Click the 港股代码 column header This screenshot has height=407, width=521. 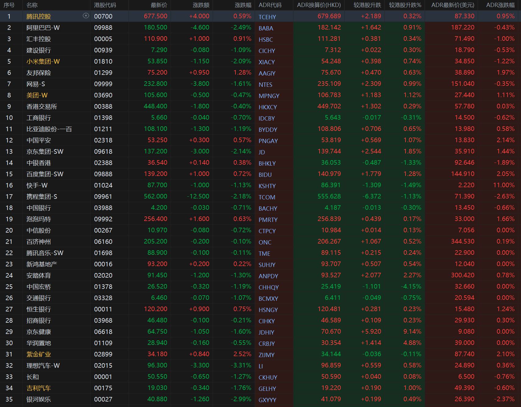point(105,5)
